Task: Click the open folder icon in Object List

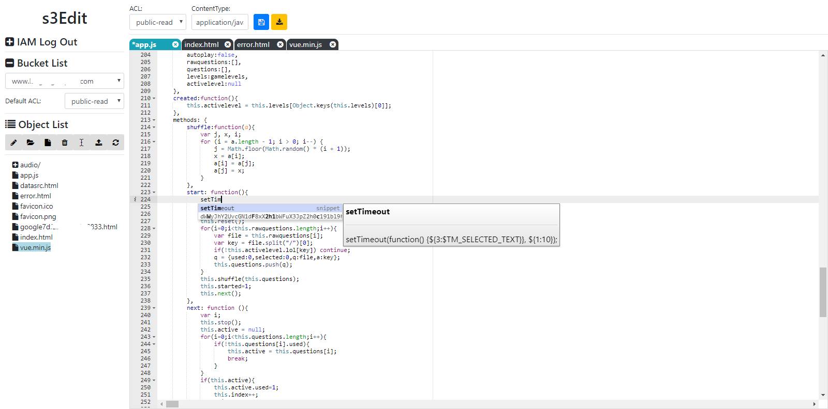Action: [x=31, y=143]
